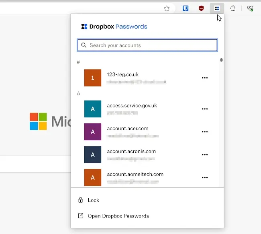Focus the Search your accounts field
The width and height of the screenshot is (261, 234).
pyautogui.click(x=147, y=45)
